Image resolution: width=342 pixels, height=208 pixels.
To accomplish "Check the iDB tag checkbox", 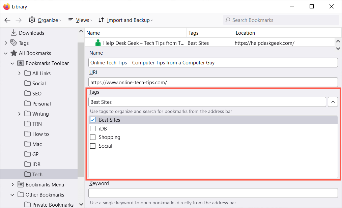I will pos(93,128).
